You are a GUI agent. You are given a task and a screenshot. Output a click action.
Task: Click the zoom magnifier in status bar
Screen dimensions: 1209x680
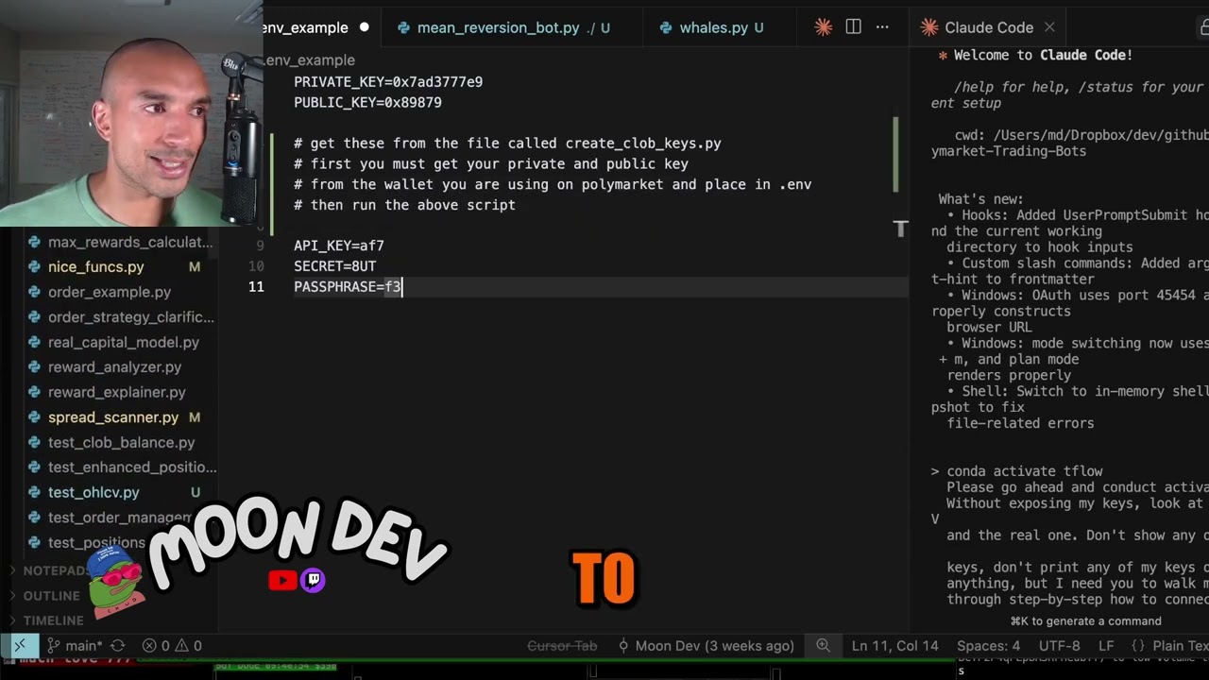tap(824, 646)
